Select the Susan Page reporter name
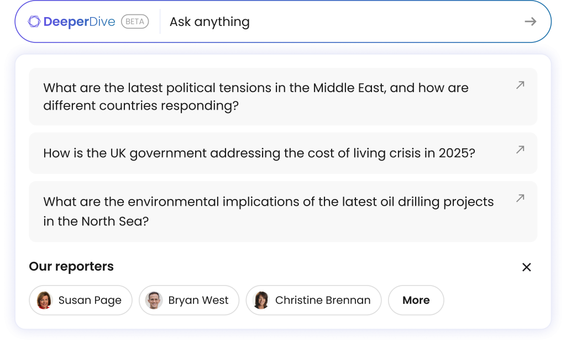Screen dimensions: 566x344 [90, 300]
